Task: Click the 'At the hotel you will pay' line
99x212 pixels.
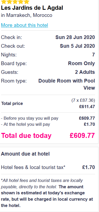Action: point(48,124)
